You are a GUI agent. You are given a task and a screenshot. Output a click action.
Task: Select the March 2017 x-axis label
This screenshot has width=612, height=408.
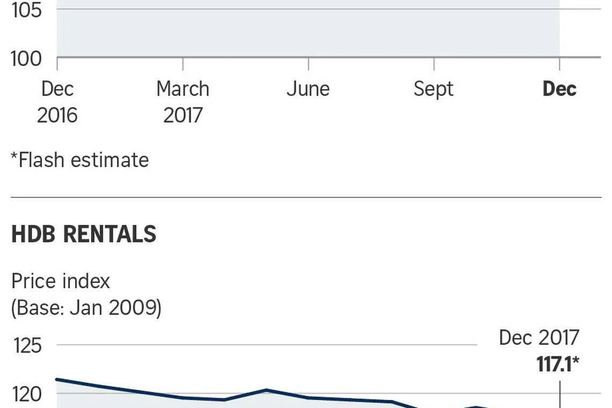(183, 102)
